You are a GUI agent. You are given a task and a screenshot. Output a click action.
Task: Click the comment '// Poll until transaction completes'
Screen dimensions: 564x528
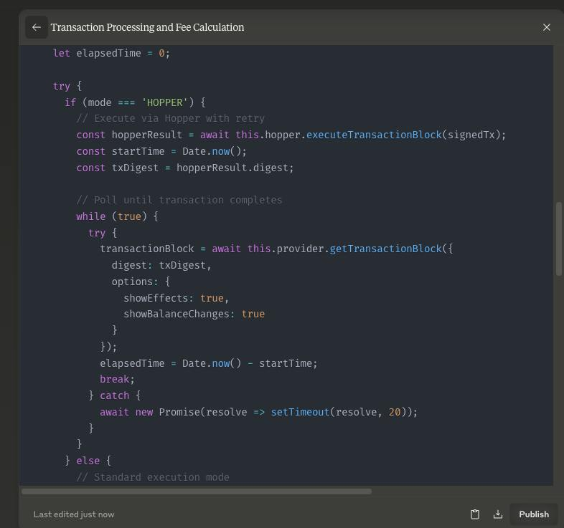point(179,200)
